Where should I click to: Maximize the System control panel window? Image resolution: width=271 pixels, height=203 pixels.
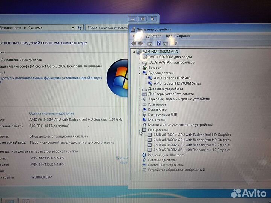pos(142,19)
